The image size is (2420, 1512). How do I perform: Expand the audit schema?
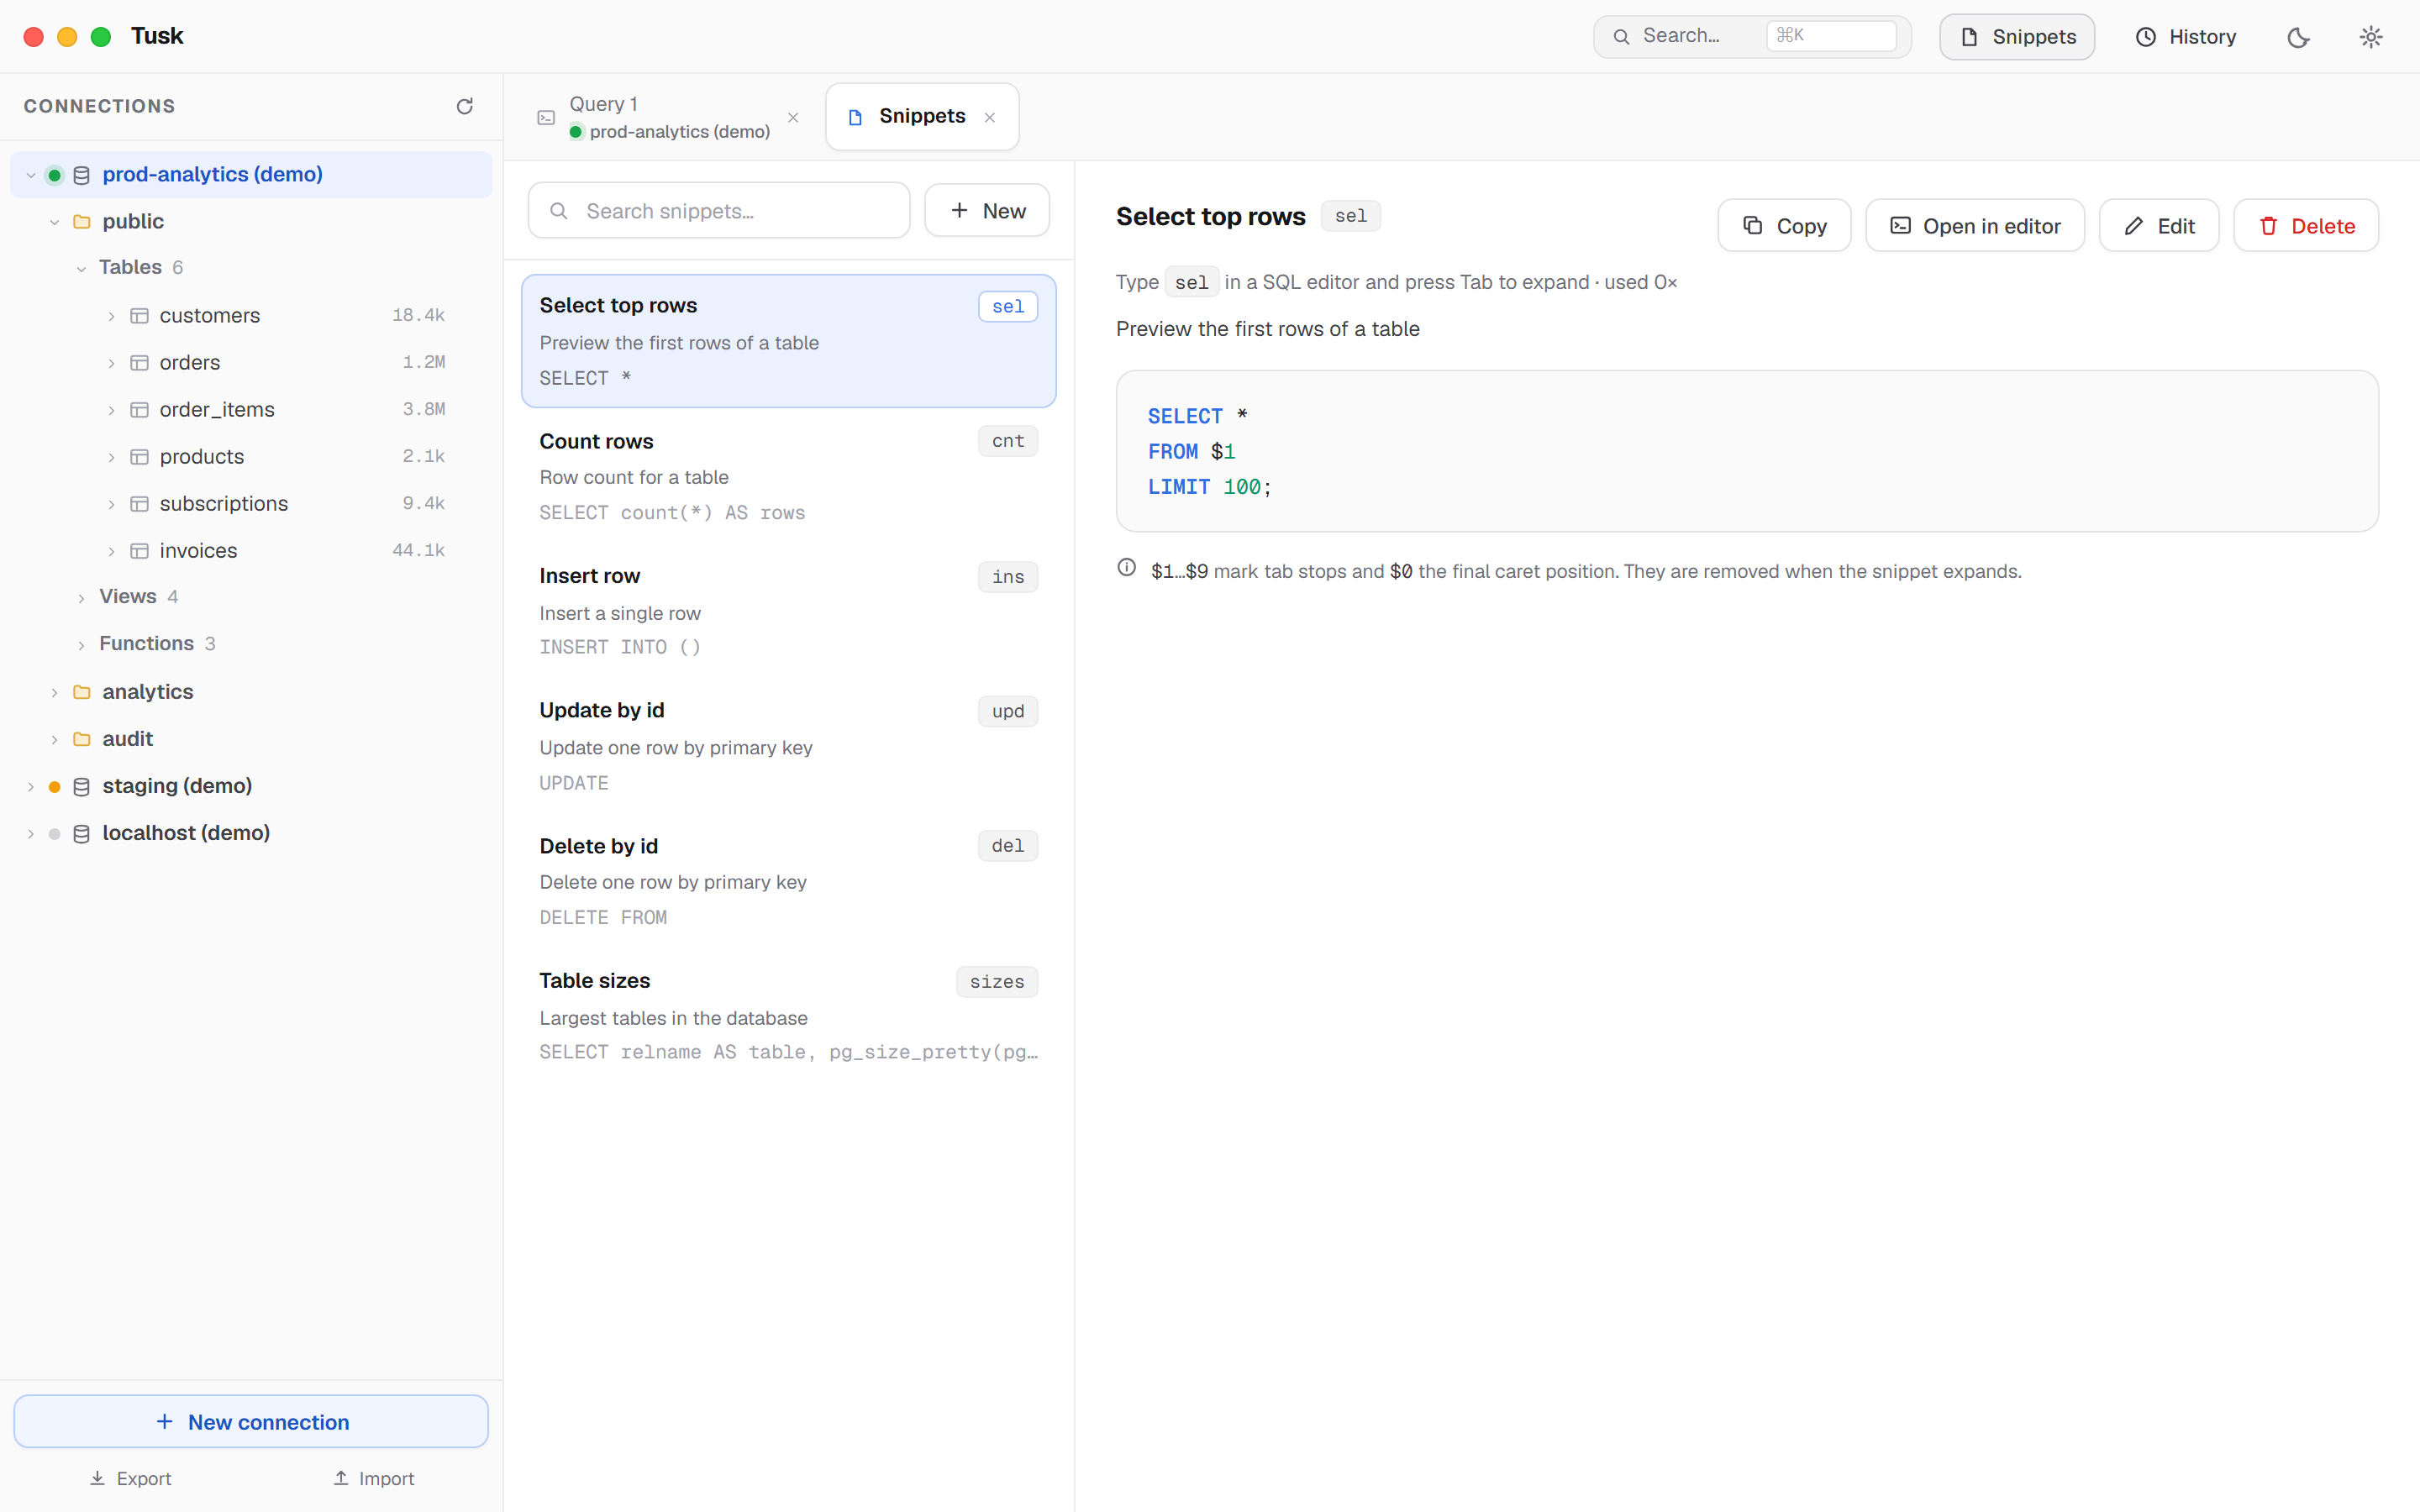tap(55, 739)
